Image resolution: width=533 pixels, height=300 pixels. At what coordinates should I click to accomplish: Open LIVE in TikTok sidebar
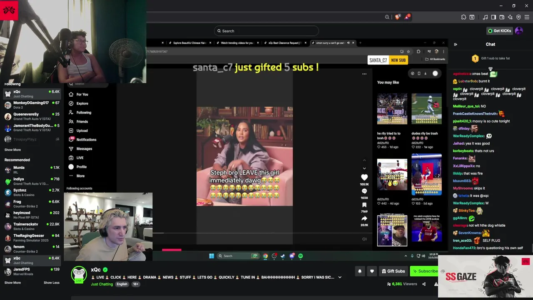tap(76, 158)
